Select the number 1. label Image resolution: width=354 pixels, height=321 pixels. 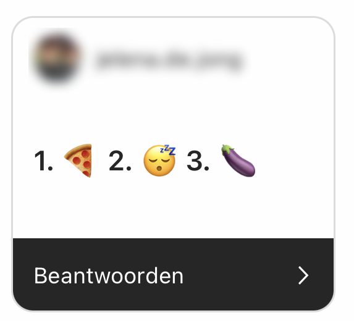(44, 161)
